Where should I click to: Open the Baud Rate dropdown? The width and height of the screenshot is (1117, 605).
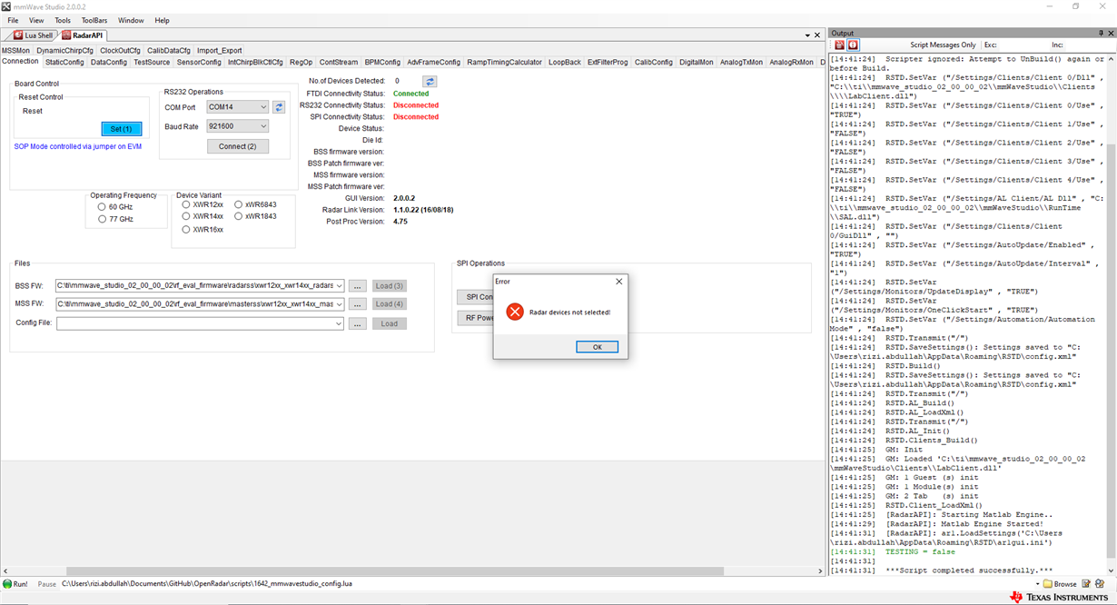[x=262, y=126]
